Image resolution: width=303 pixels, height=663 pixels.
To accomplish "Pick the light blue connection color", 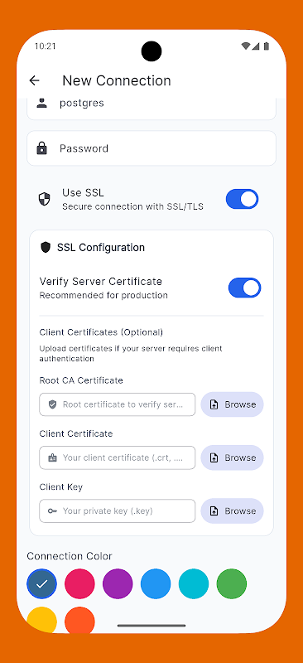I will pos(156,584).
